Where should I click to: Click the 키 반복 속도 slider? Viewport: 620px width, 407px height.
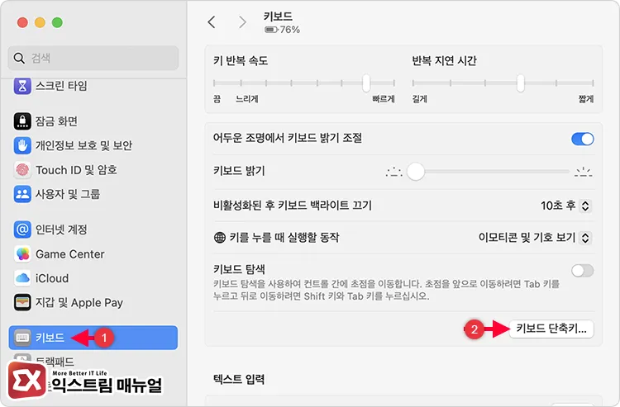point(303,83)
